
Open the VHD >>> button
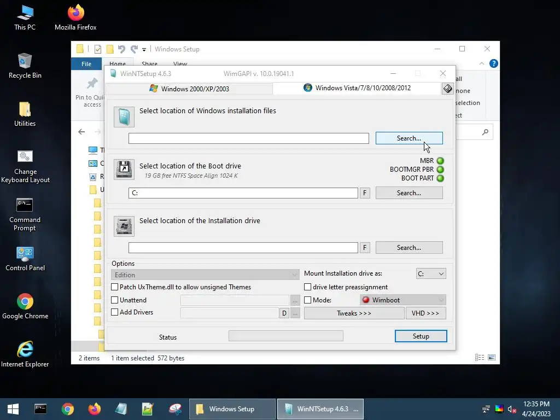click(x=425, y=313)
